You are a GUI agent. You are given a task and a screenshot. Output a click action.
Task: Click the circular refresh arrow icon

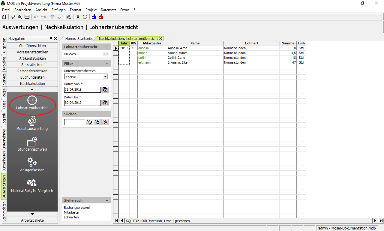tap(85, 17)
